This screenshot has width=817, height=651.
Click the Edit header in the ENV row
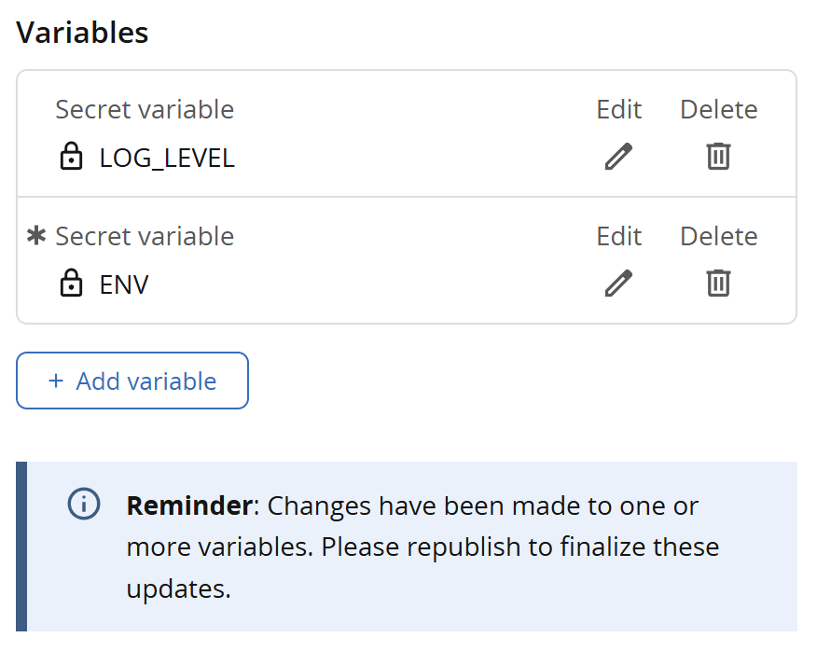click(618, 236)
